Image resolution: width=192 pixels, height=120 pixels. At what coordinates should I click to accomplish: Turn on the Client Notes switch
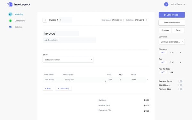pyautogui.click(x=180, y=85)
